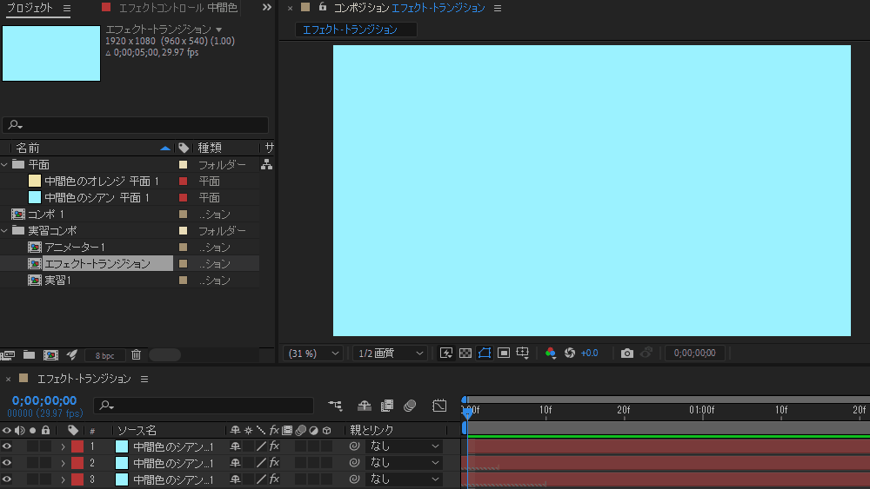The image size is (870, 489).
Task: Click preview time 0;00;00;00 in viewer
Action: [x=694, y=353]
